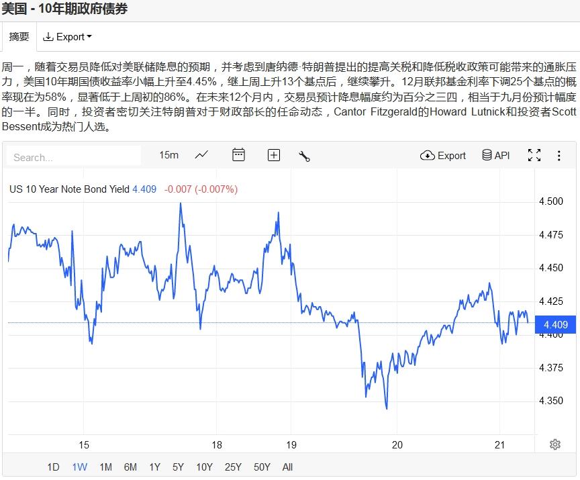580x480 pixels.
Task: Open the chart type line icon
Action: [201, 155]
